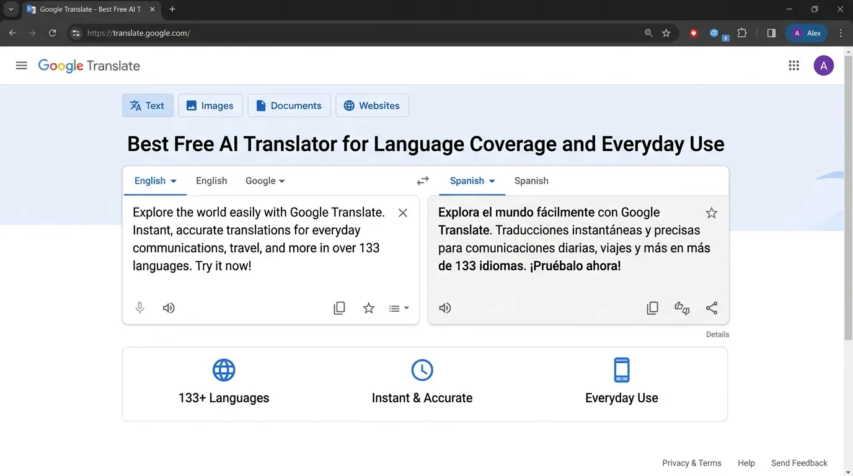The width and height of the screenshot is (853, 476).
Task: Save the Spanish translation with star
Action: coord(712,213)
